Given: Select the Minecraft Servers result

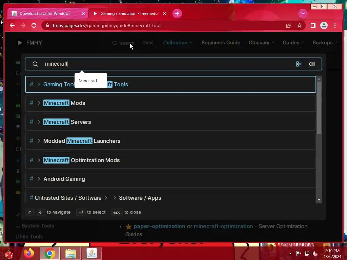Looking at the screenshot, I should click(x=170, y=122).
